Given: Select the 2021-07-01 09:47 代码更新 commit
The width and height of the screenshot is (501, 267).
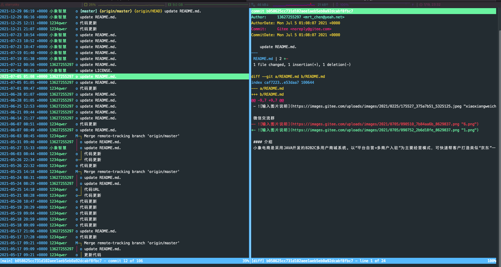Looking at the screenshot, I should point(124,88).
